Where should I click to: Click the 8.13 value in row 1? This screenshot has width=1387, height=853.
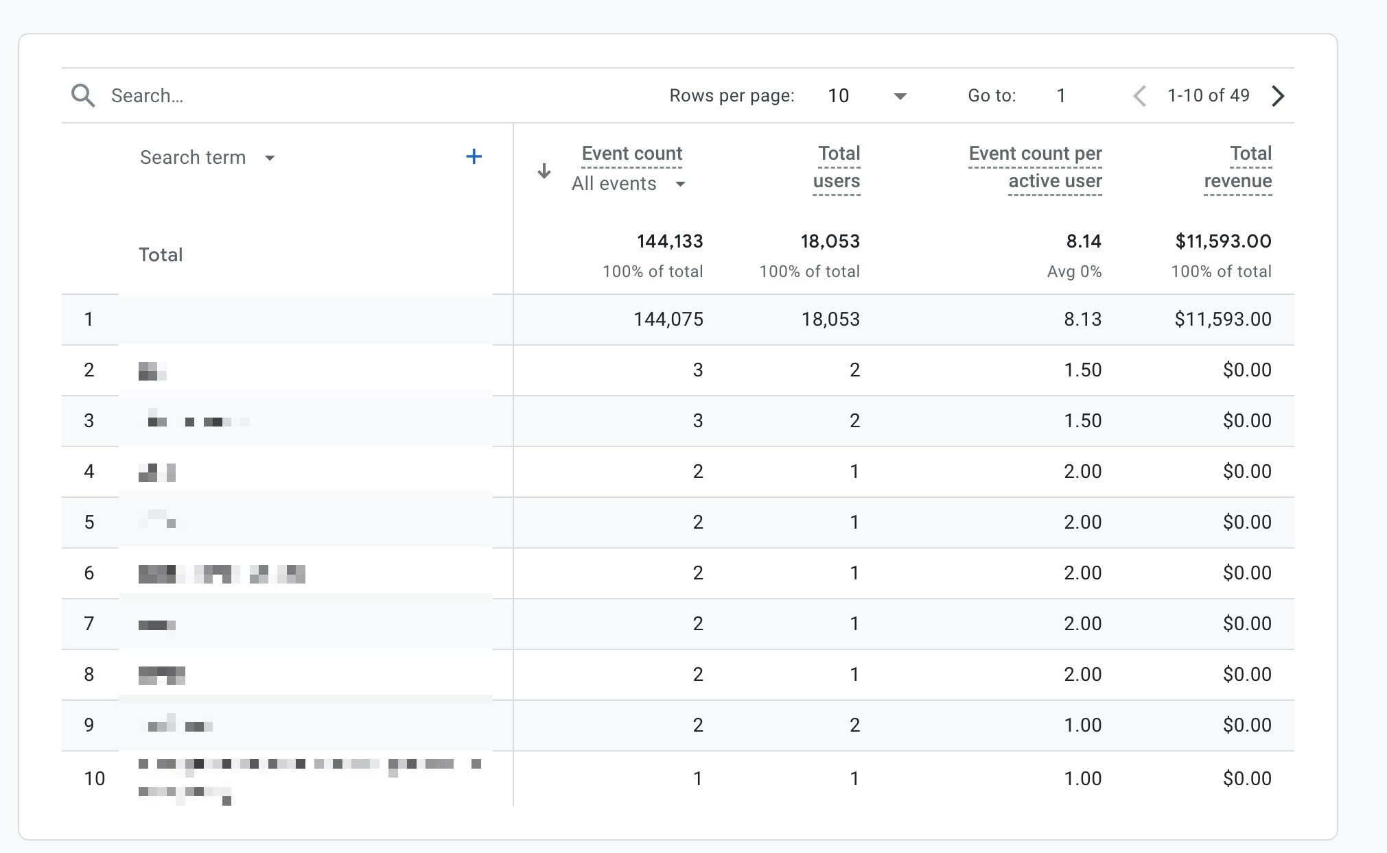pos(1083,320)
